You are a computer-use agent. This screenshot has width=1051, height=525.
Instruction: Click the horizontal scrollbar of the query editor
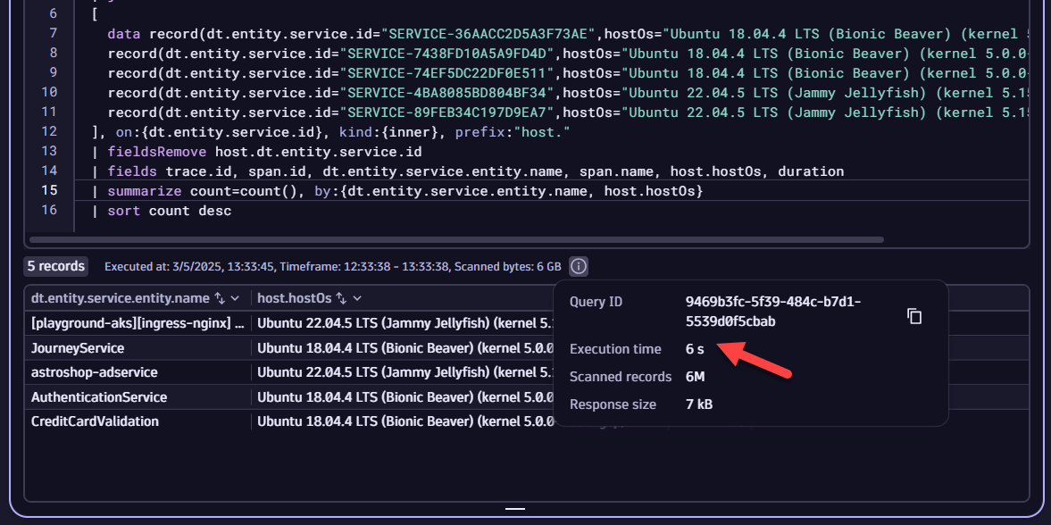coord(456,239)
